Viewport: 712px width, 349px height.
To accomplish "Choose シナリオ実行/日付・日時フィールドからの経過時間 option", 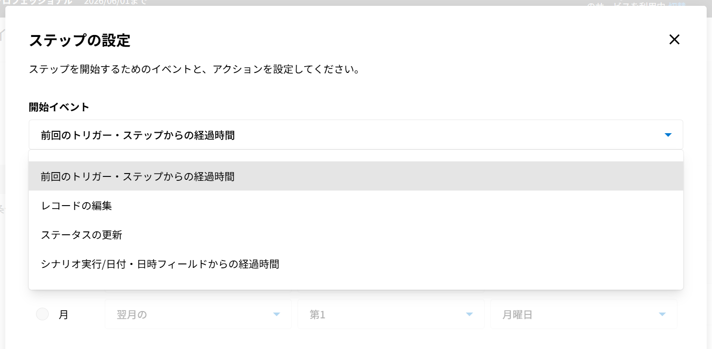I will click(160, 264).
